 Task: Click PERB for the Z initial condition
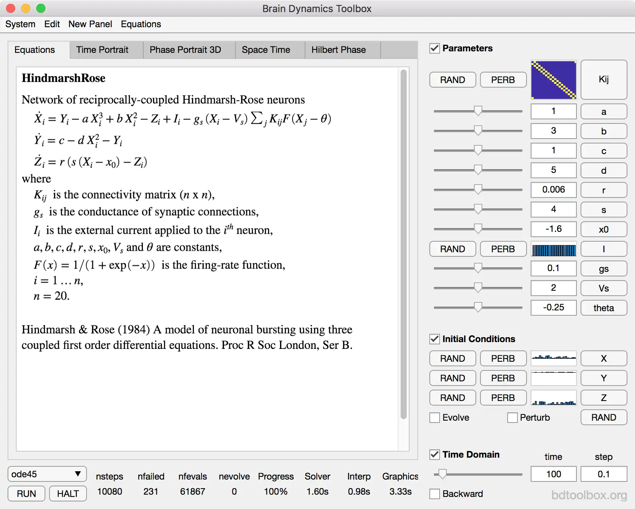point(503,398)
